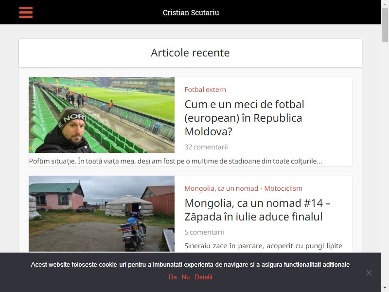Dismiss the cookie banner with X icon
389x292 pixels.
369,273
